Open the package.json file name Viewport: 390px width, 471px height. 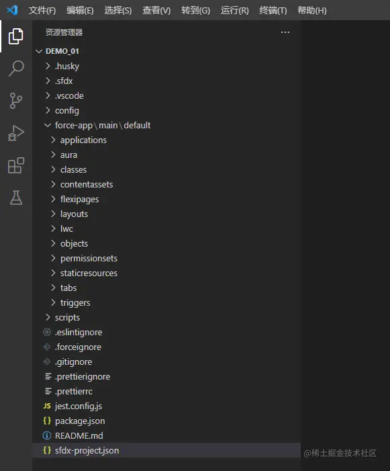point(80,421)
